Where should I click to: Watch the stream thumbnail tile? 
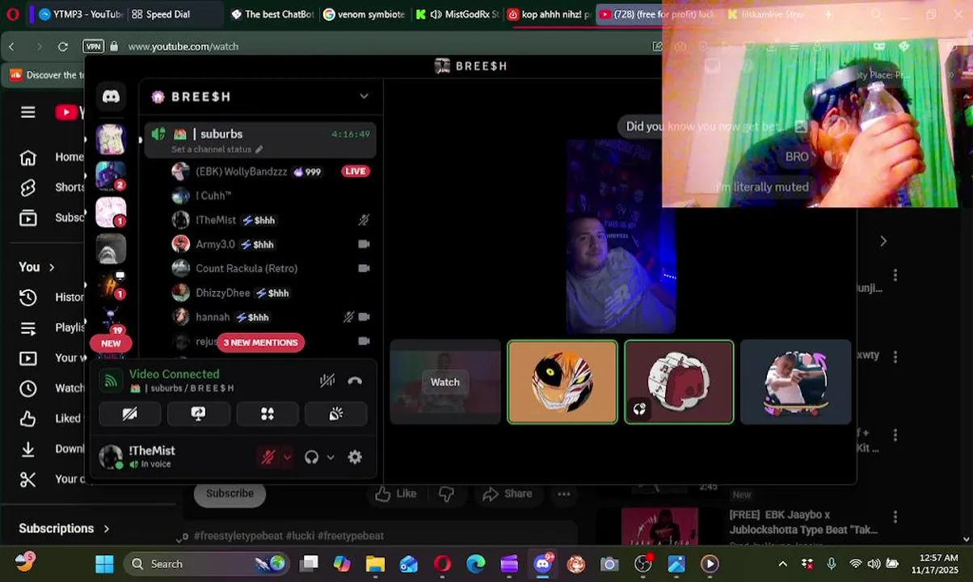point(445,382)
